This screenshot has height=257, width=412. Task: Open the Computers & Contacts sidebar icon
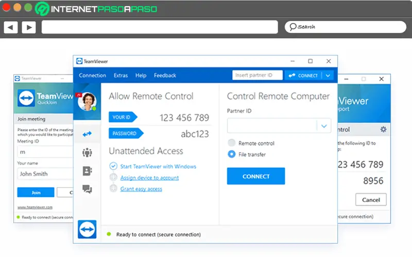coord(87,171)
